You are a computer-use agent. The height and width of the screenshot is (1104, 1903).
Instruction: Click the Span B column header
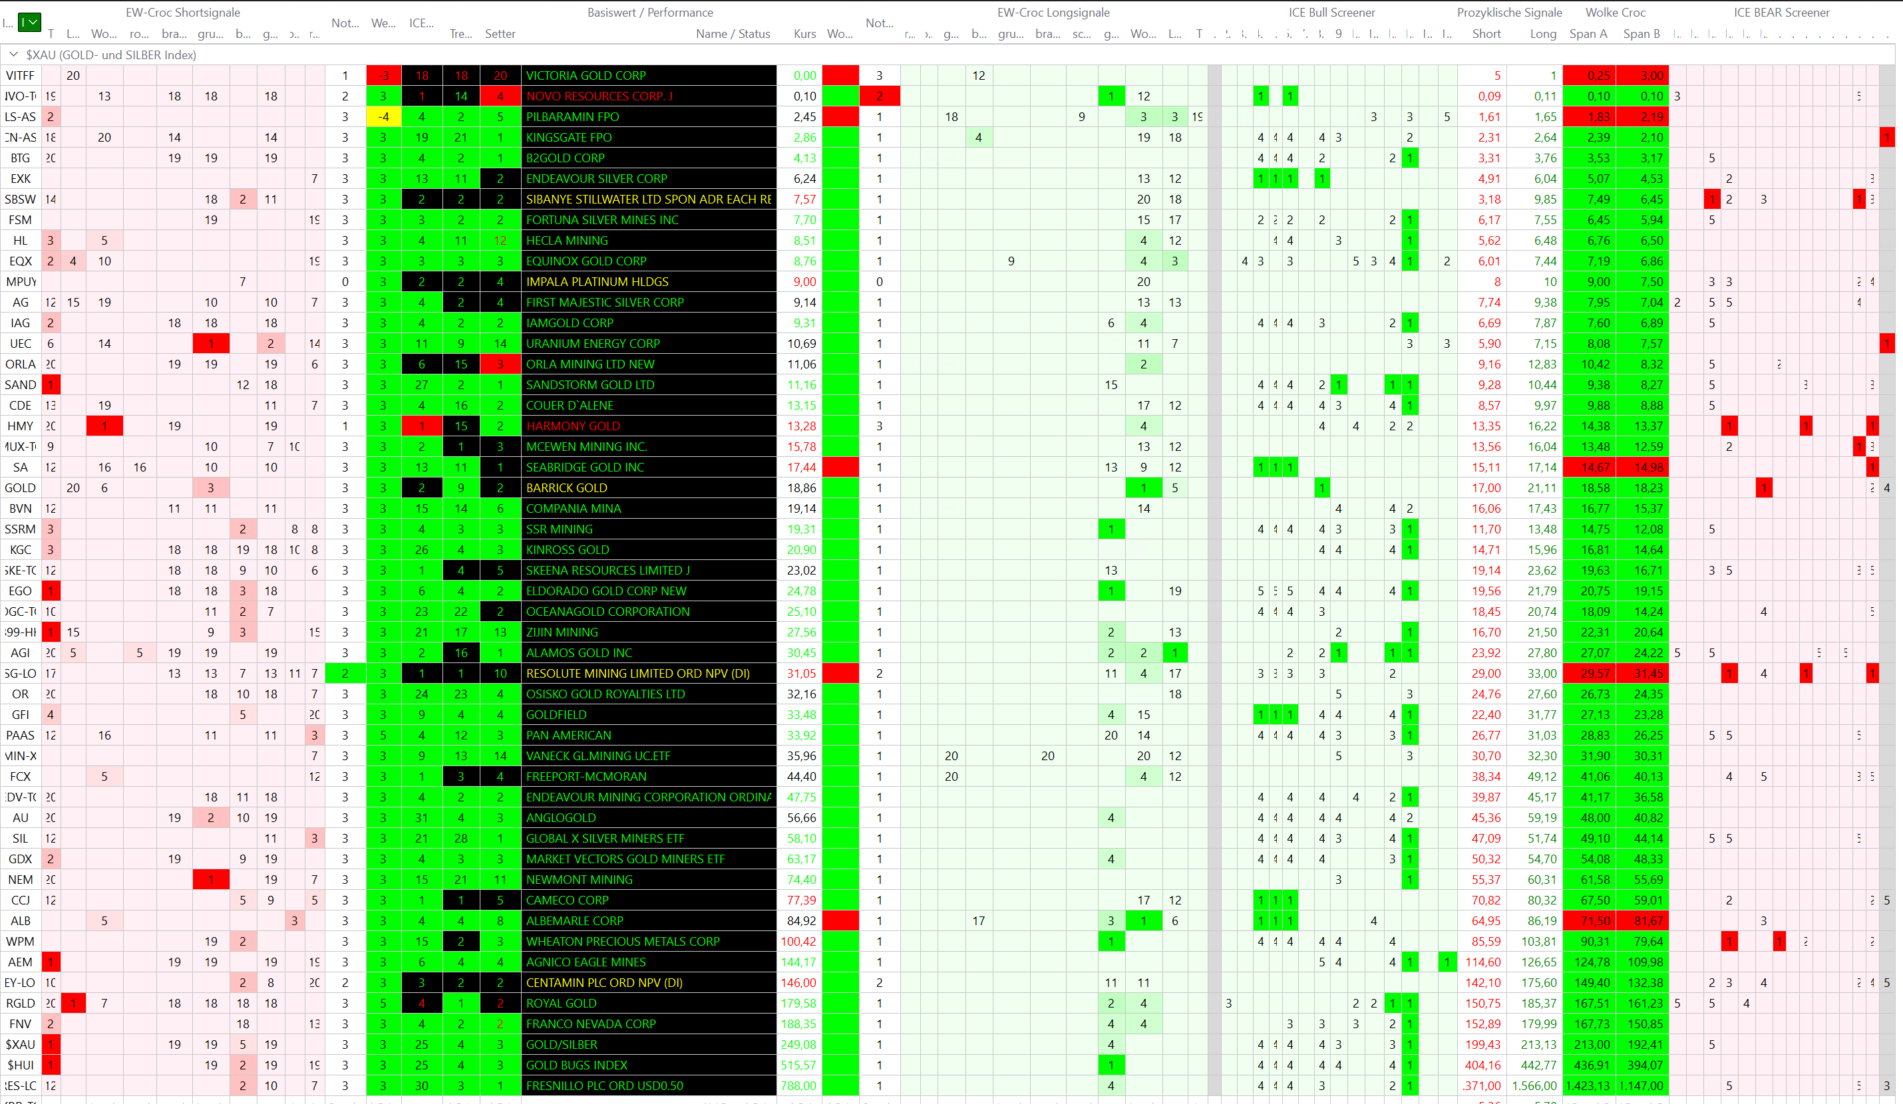1641,34
